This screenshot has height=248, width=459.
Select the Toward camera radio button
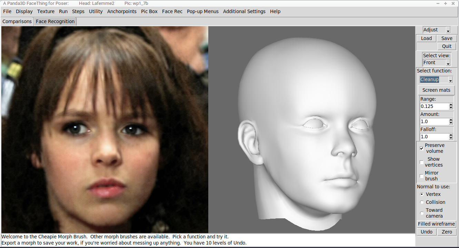422,213
